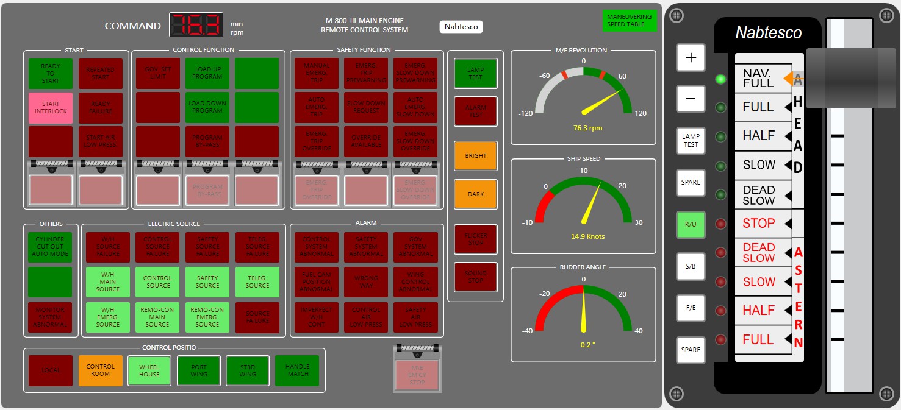This screenshot has height=410, width=901.
Task: Click the plus button on telegraph
Action: 691,58
